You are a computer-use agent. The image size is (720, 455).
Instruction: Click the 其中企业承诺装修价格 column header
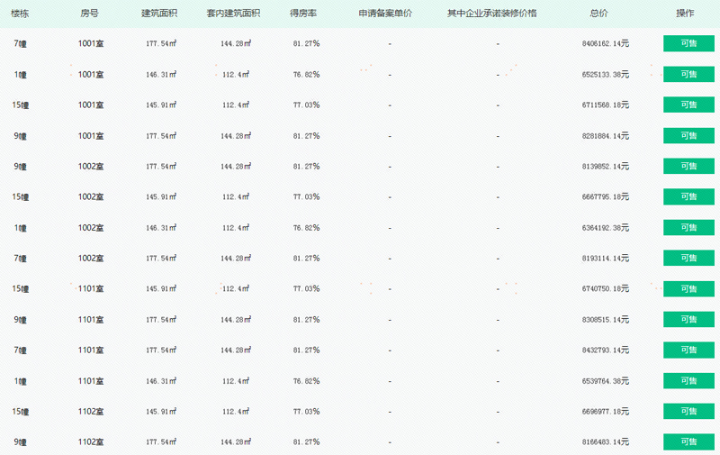click(x=491, y=14)
